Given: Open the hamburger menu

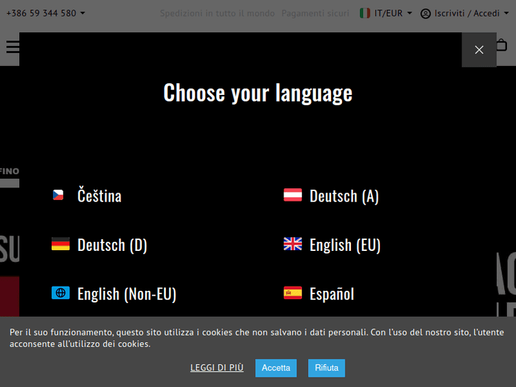Looking at the screenshot, I should coord(13,47).
